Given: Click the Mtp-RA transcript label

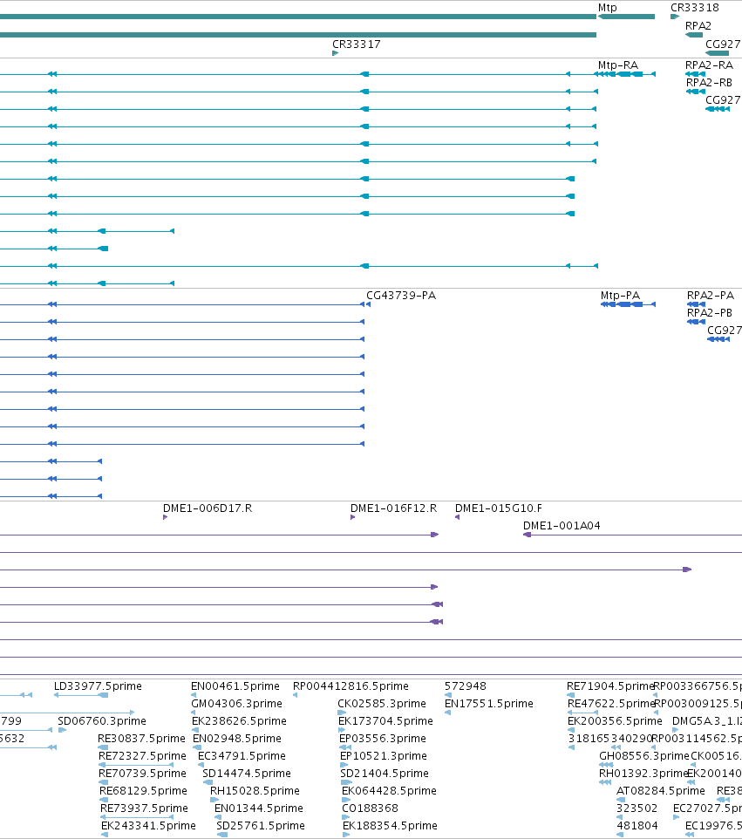Looking at the screenshot, I should (x=618, y=65).
